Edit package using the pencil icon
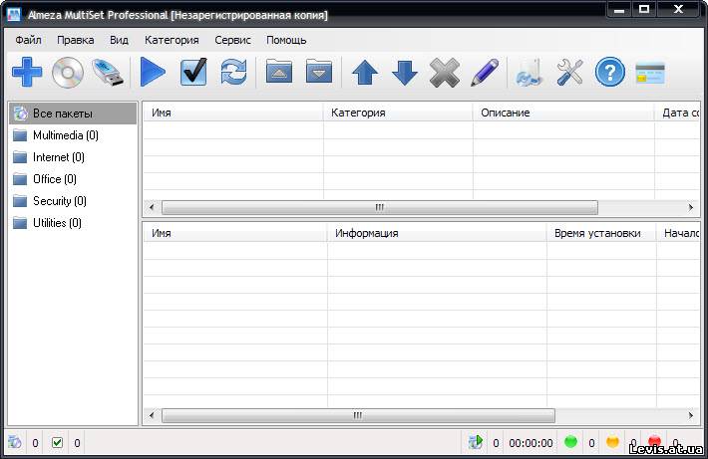 pos(485,72)
